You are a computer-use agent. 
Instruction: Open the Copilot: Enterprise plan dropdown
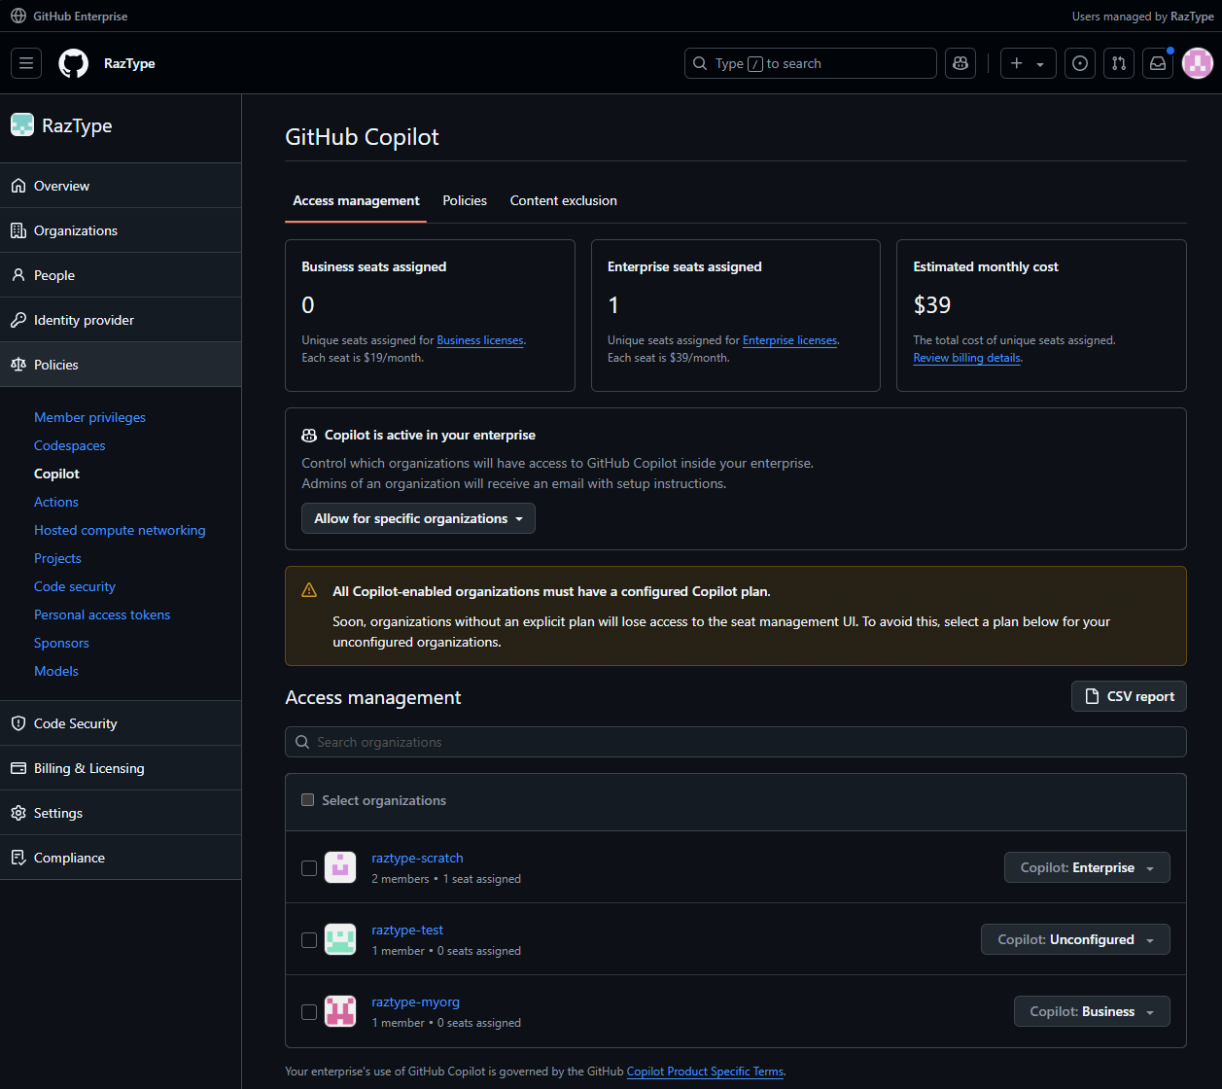1086,867
